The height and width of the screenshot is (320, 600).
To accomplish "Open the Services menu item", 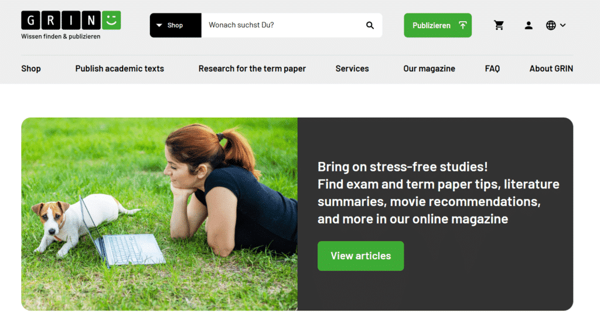I will tap(352, 68).
